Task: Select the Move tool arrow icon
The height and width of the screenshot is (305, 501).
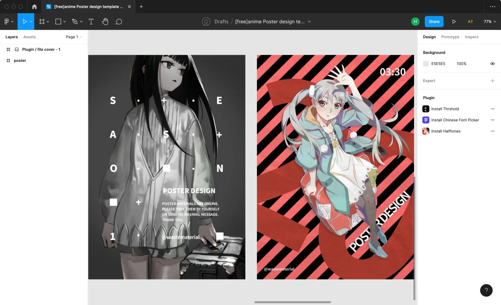Action: (x=24, y=22)
